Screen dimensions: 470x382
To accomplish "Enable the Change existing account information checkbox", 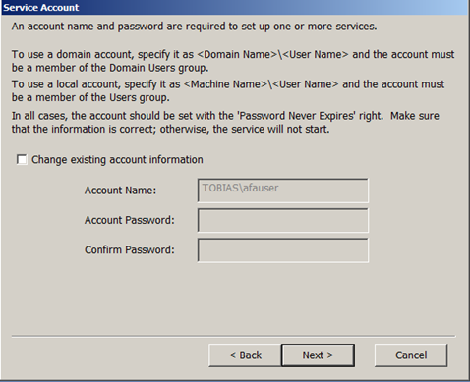I will (22, 160).
